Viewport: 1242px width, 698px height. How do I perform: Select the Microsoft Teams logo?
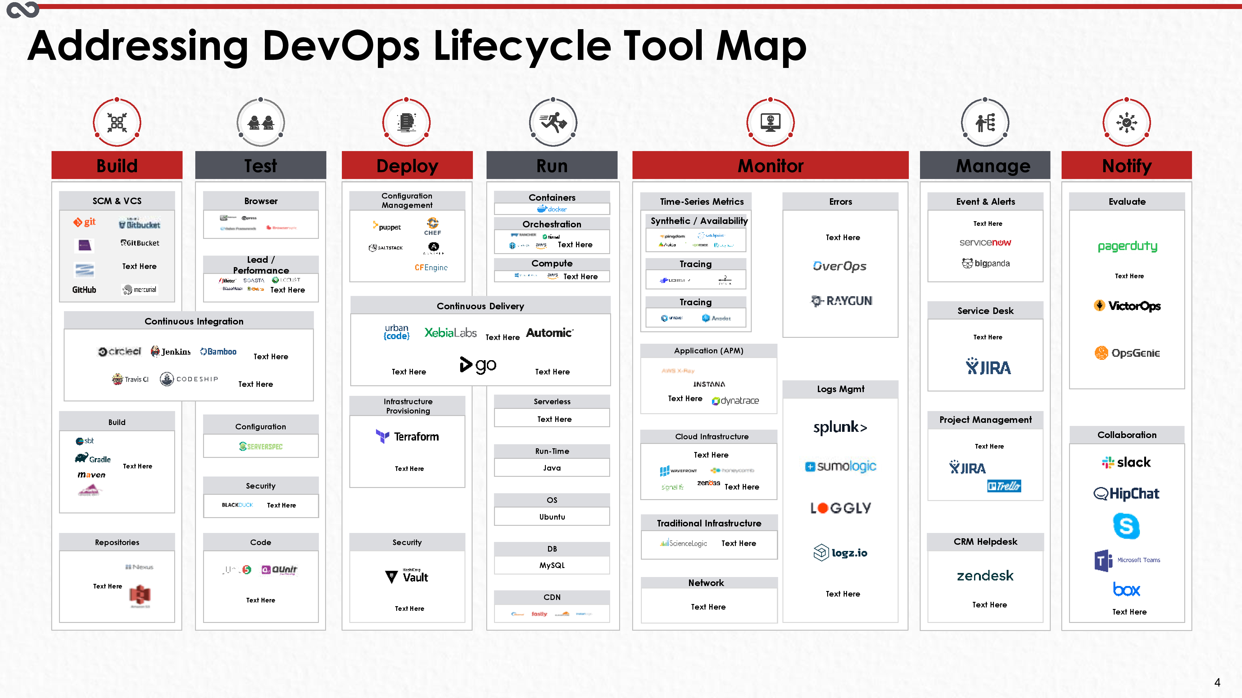[x=1127, y=560]
